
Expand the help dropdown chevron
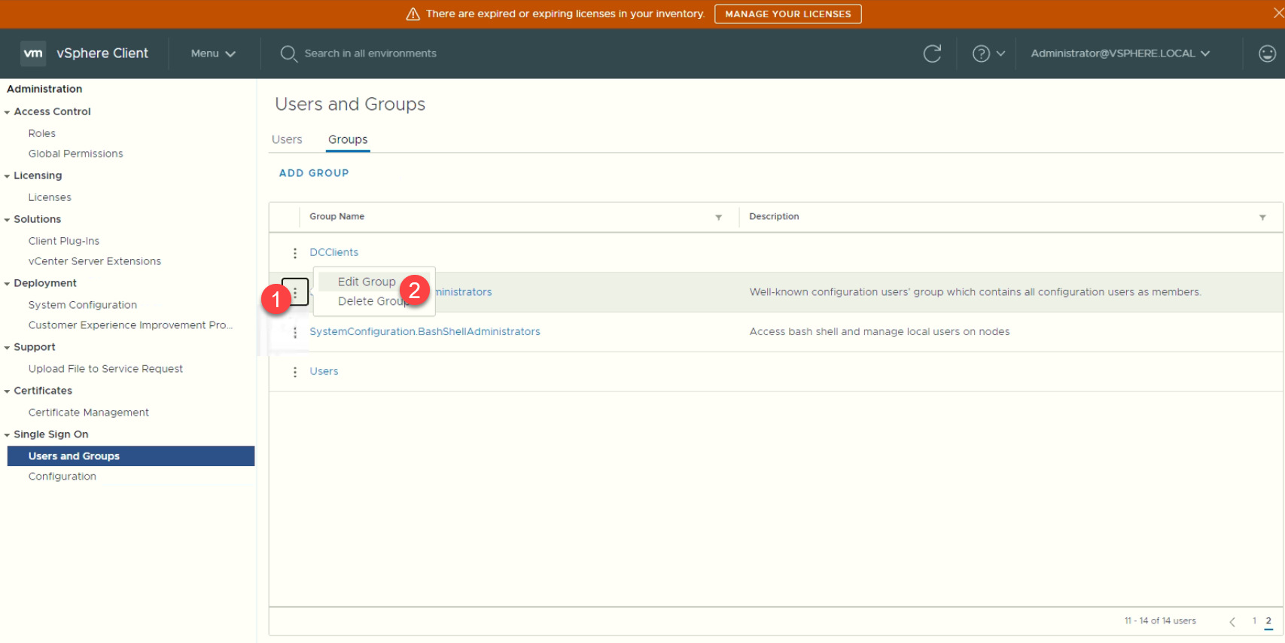click(x=1000, y=53)
